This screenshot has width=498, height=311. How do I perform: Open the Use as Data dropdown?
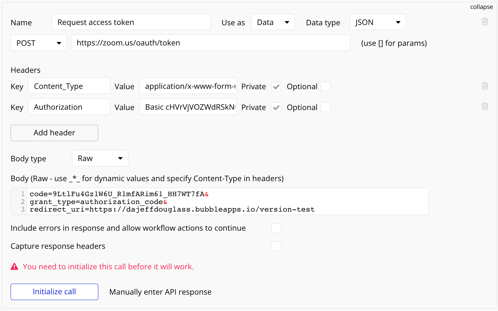click(273, 22)
